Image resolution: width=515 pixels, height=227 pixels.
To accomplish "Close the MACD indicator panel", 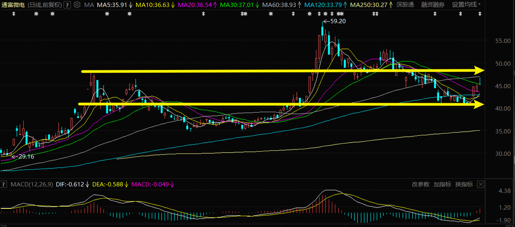I will (481, 184).
